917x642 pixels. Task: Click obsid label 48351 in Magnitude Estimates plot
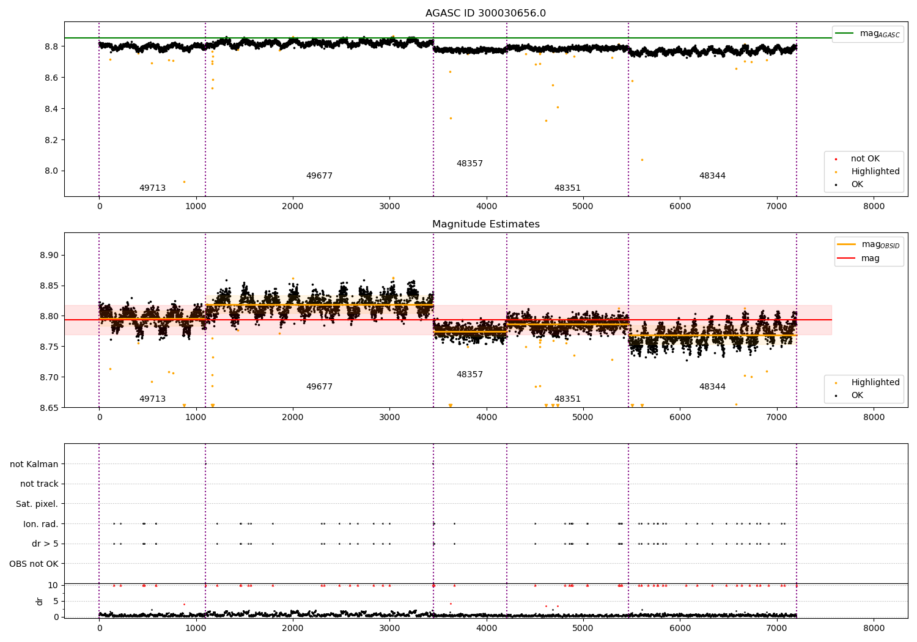(567, 399)
